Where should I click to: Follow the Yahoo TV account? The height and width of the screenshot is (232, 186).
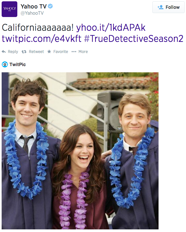(168, 7)
